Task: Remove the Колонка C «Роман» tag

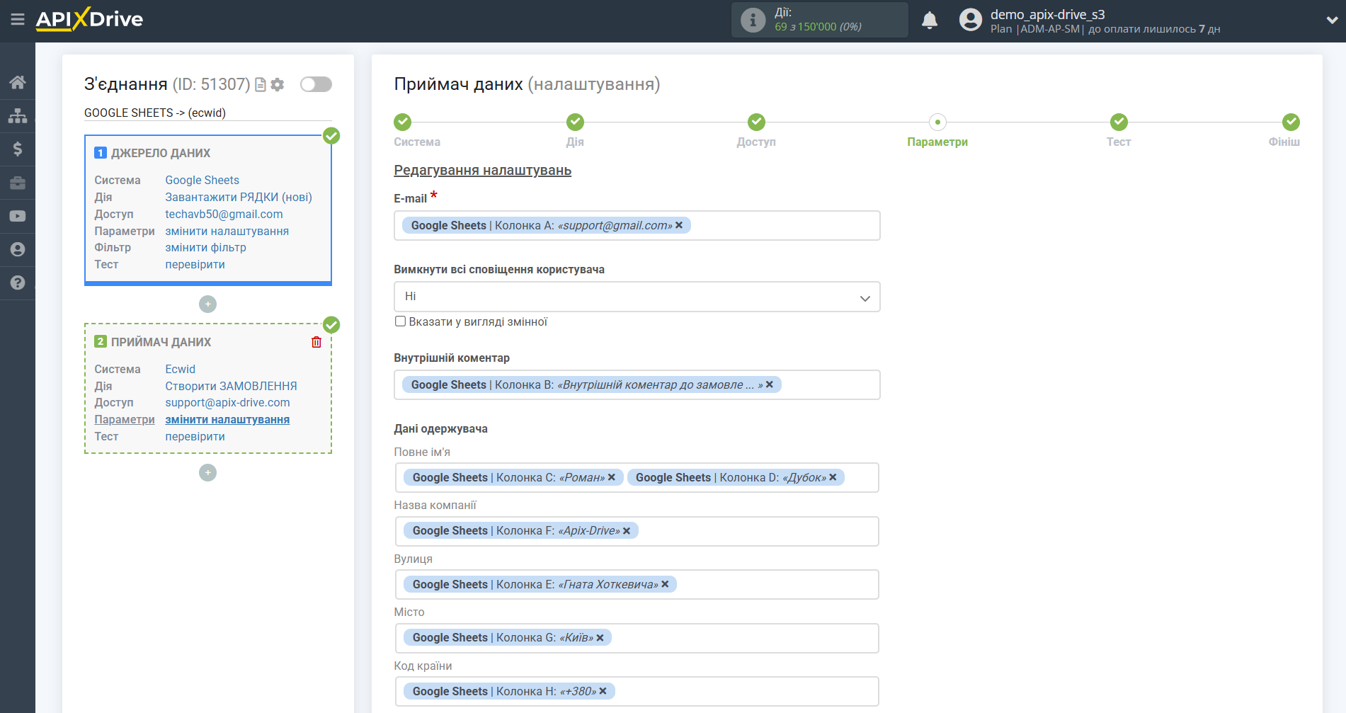Action: 612,477
